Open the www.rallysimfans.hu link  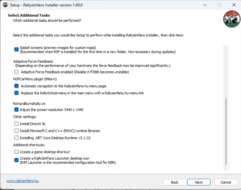(23, 181)
